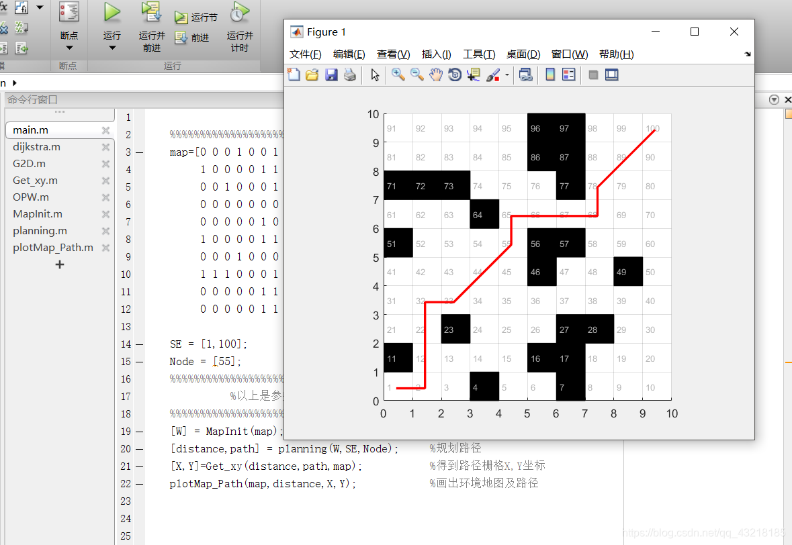Insert a Colorbar from figure toolbar
Viewport: 792px width, 545px height.
550,75
